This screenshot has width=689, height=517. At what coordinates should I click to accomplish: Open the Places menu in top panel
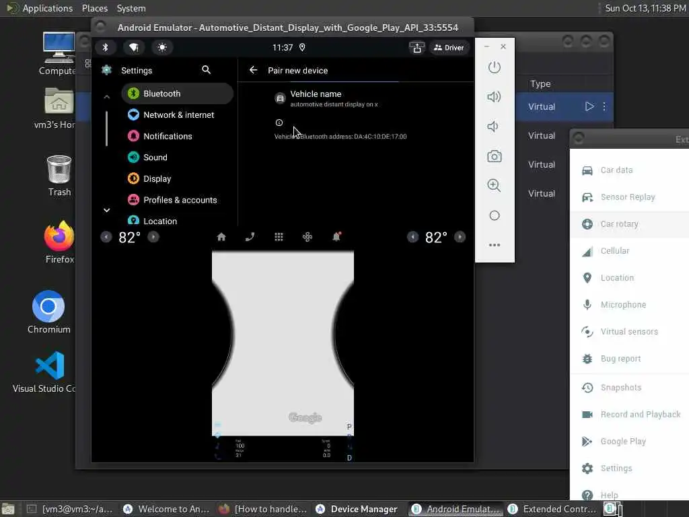94,8
